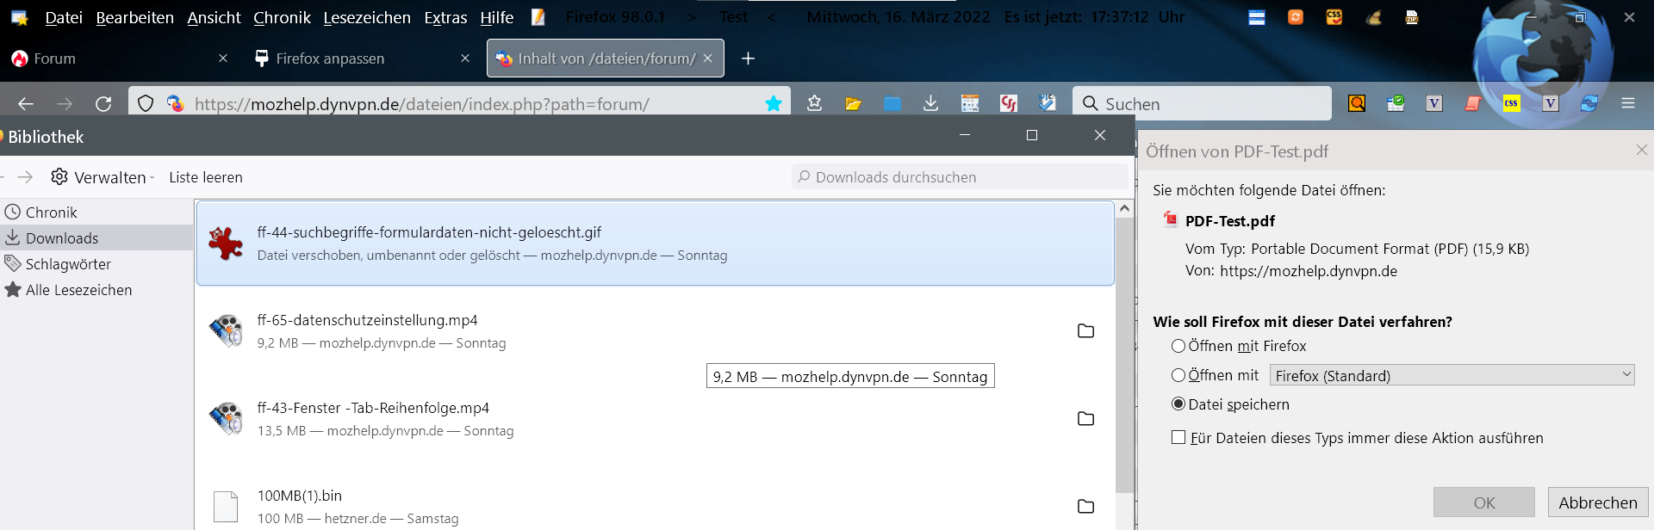Viewport: 1654px width, 530px height.
Task: Select the 'Öffnen mit Firefox' radio option
Action: pos(1178,346)
